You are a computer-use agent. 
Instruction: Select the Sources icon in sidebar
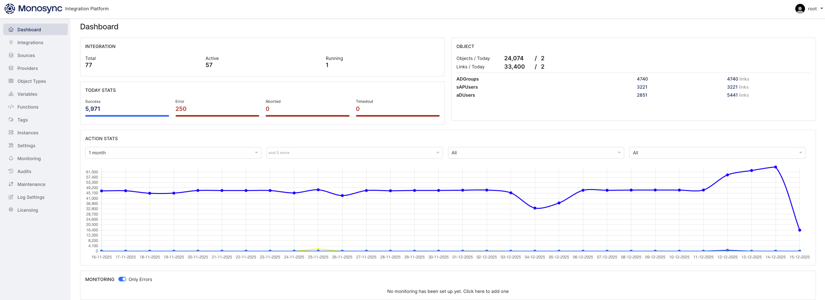pyautogui.click(x=11, y=55)
